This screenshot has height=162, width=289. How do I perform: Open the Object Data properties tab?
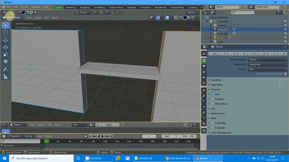[204, 118]
